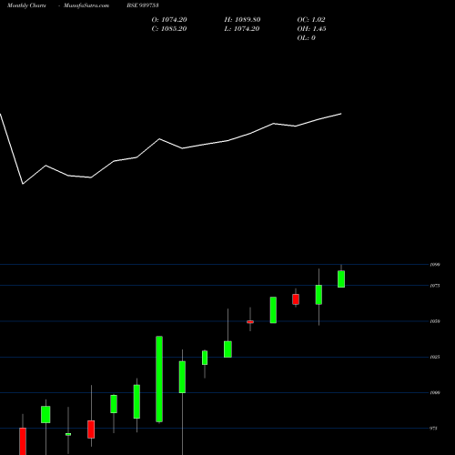
Task: Click the 'OC: 1.02' value
Action: [311, 20]
